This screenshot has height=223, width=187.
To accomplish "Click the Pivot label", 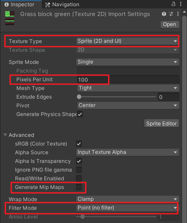I will [23, 106].
